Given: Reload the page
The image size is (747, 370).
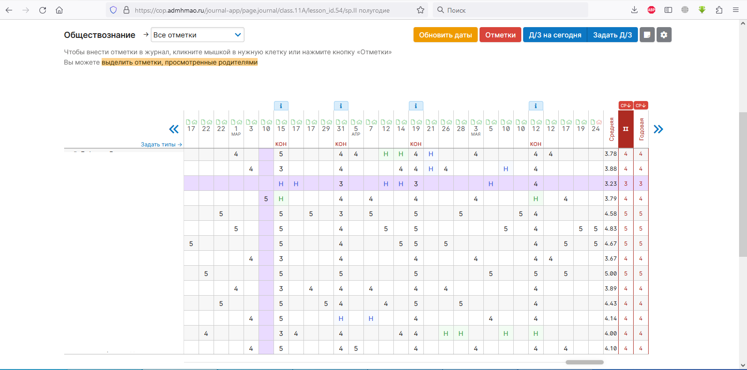Looking at the screenshot, I should (43, 10).
